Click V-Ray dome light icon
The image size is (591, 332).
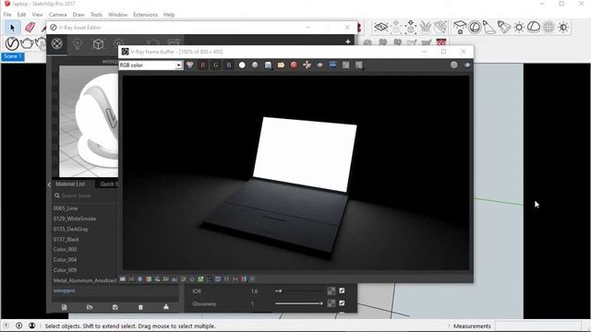coord(534,27)
